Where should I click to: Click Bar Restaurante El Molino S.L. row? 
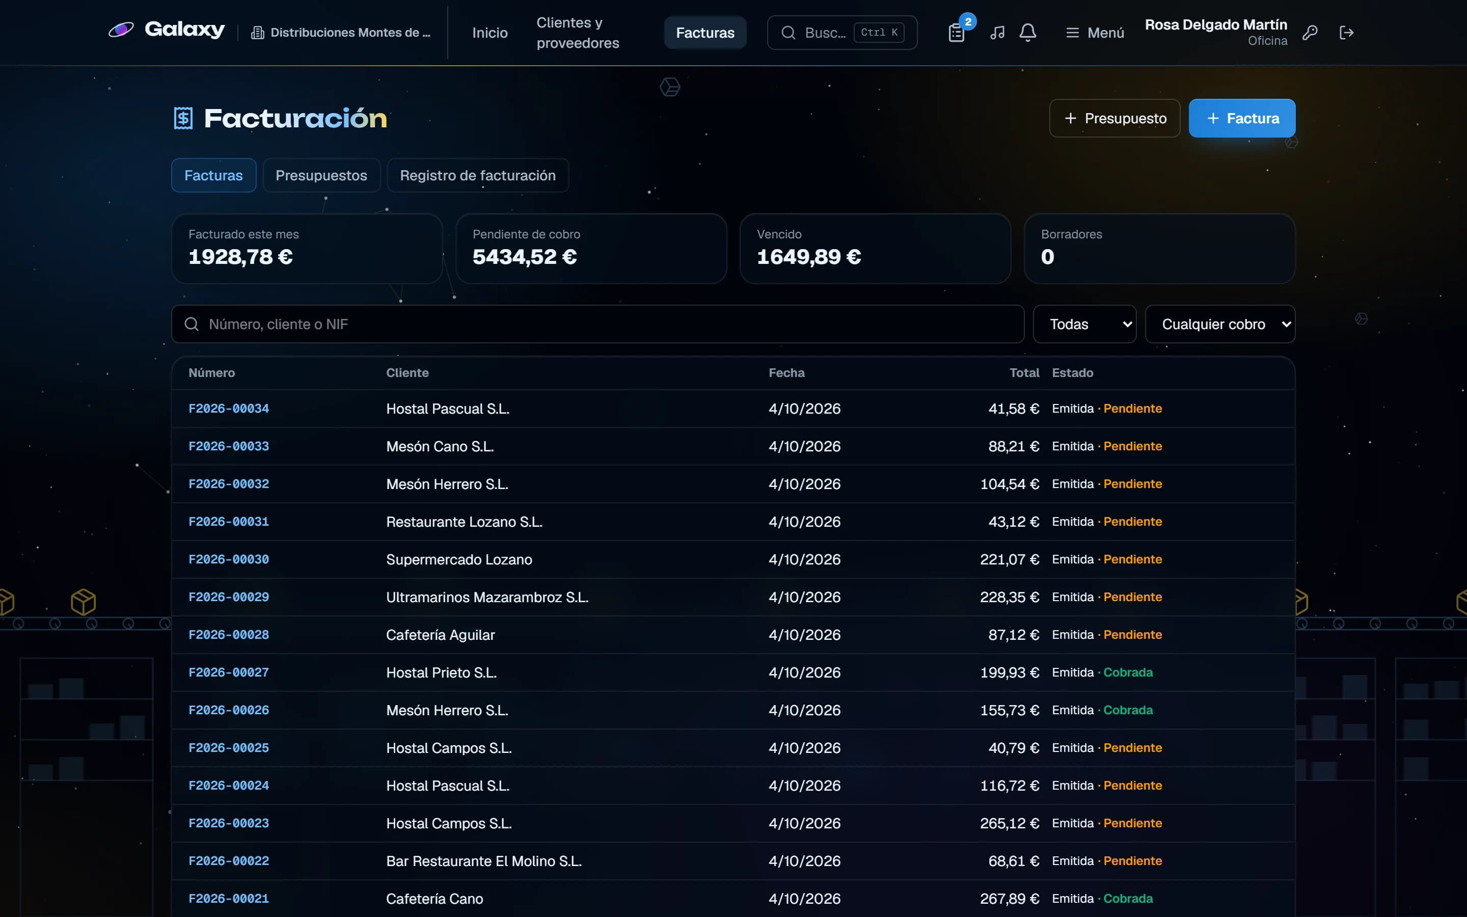tap(733, 861)
